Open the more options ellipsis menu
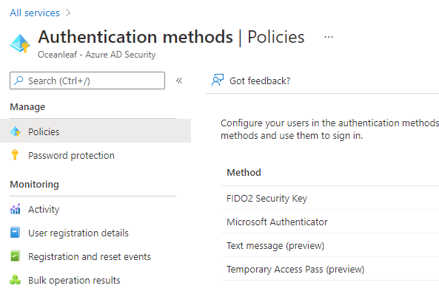Screen dimensions: 439x308 click(x=329, y=37)
